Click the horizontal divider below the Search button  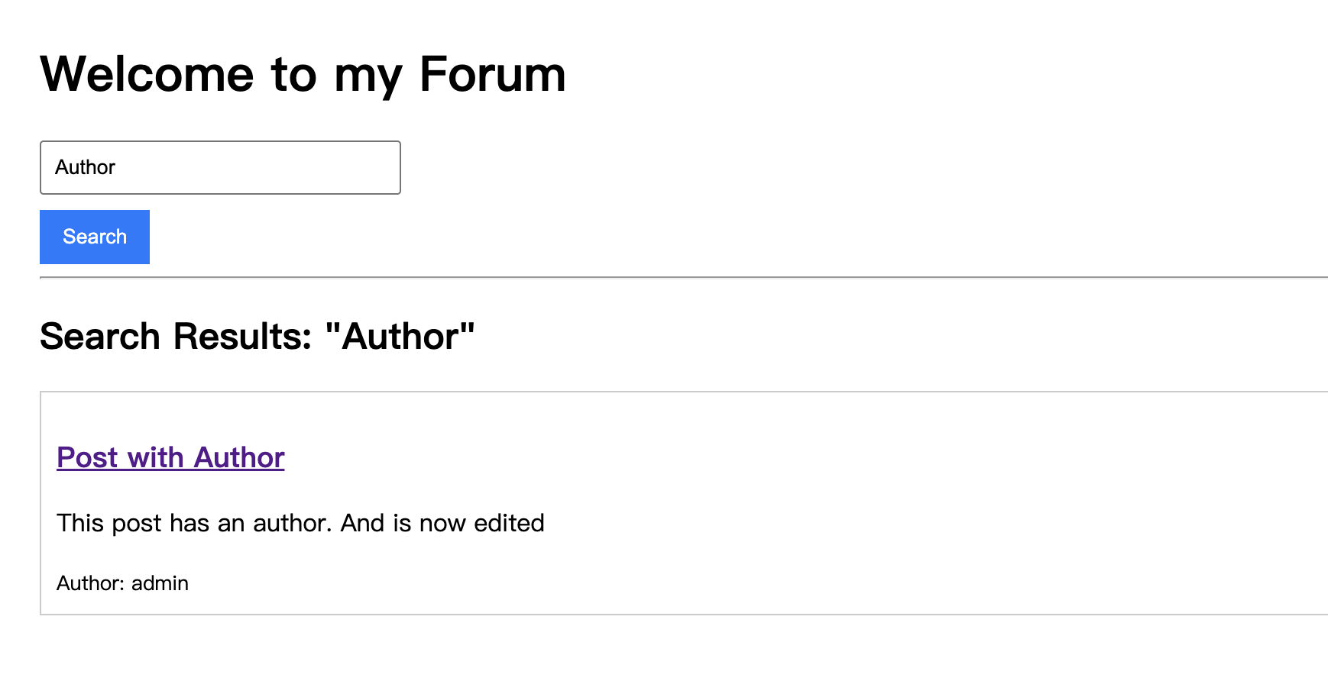click(x=683, y=277)
